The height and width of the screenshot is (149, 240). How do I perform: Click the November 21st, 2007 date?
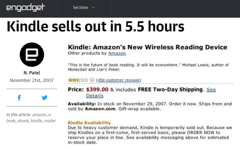(32, 80)
